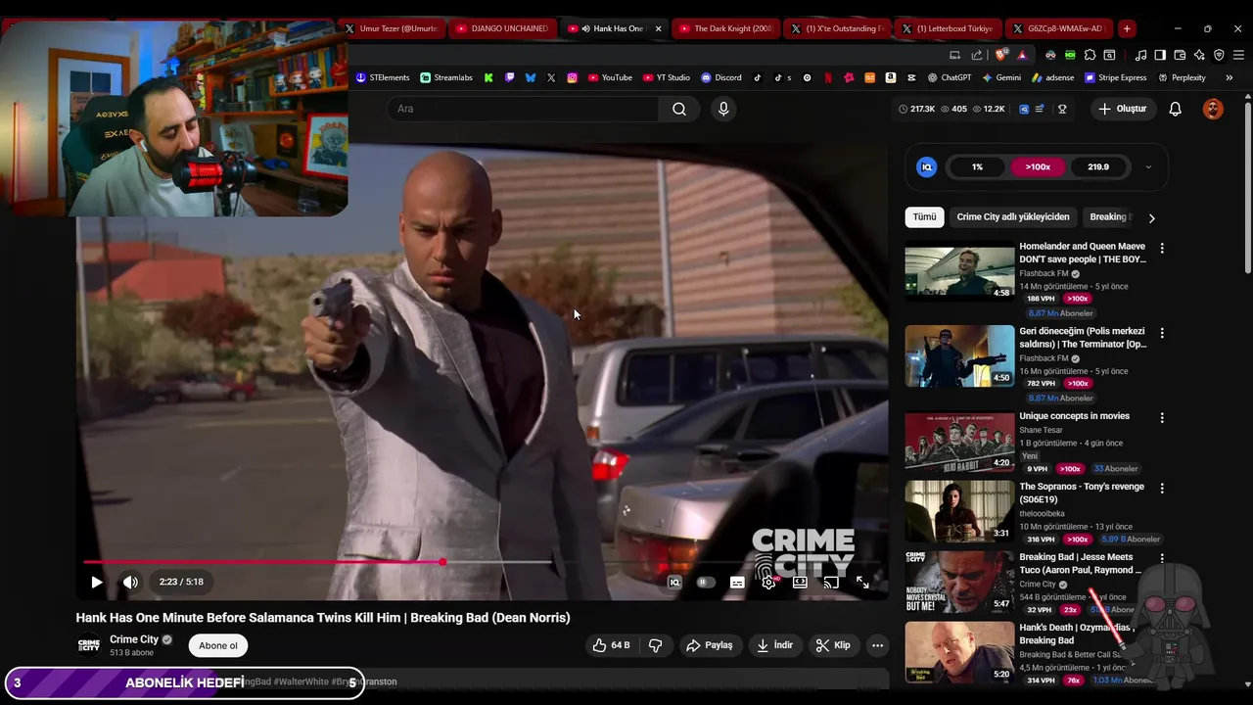The width and height of the screenshot is (1253, 705).
Task: Share the video via Paylaş button
Action: tap(710, 645)
